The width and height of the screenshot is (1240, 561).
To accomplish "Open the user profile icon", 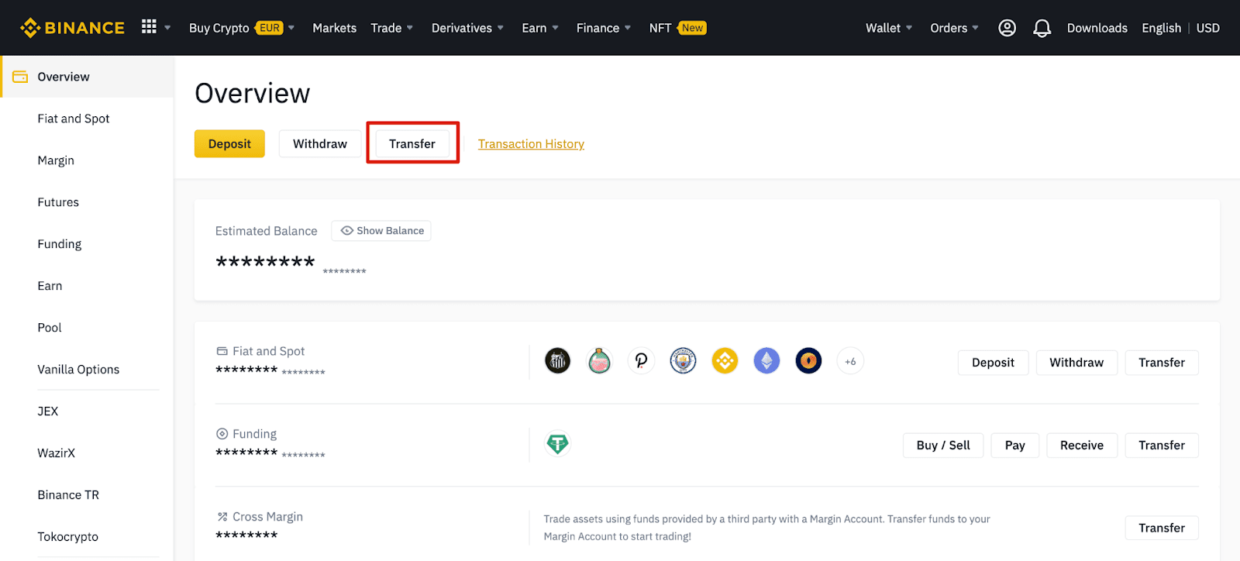I will click(x=1007, y=28).
